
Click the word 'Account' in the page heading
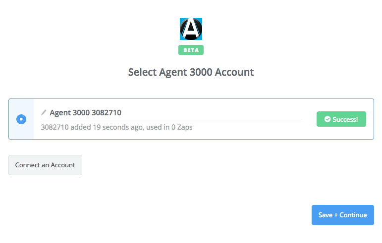[234, 72]
